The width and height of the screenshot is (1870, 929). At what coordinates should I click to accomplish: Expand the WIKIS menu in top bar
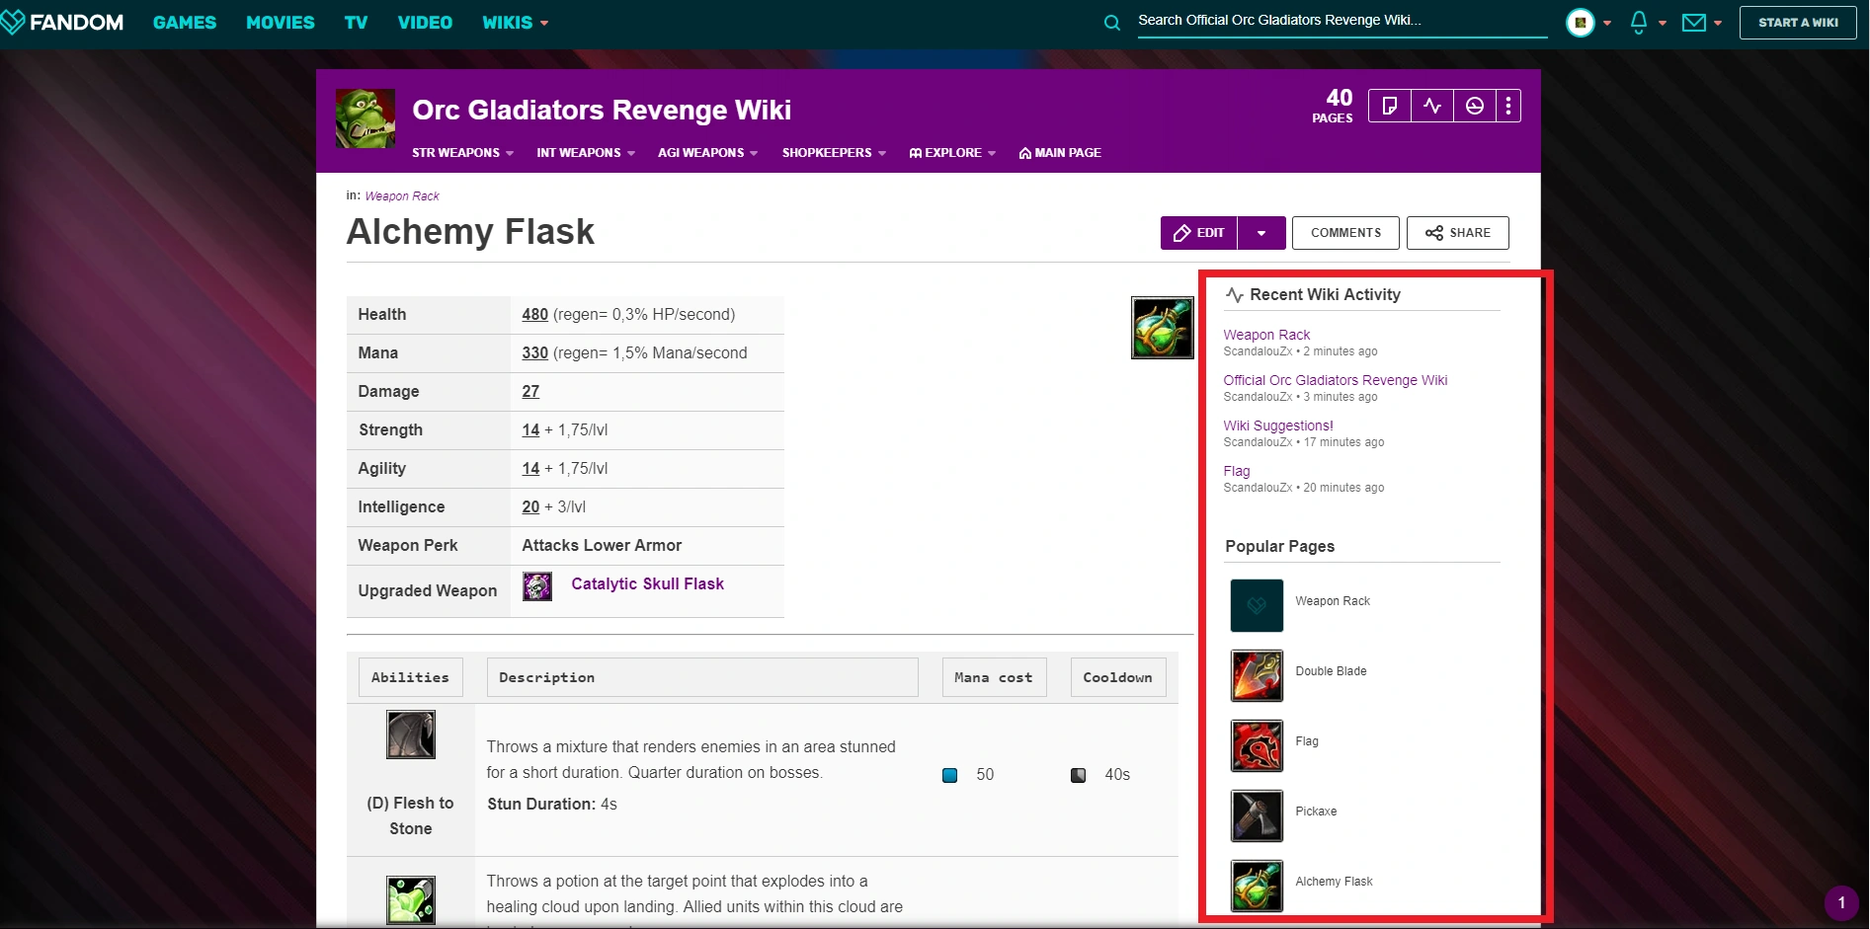(515, 22)
